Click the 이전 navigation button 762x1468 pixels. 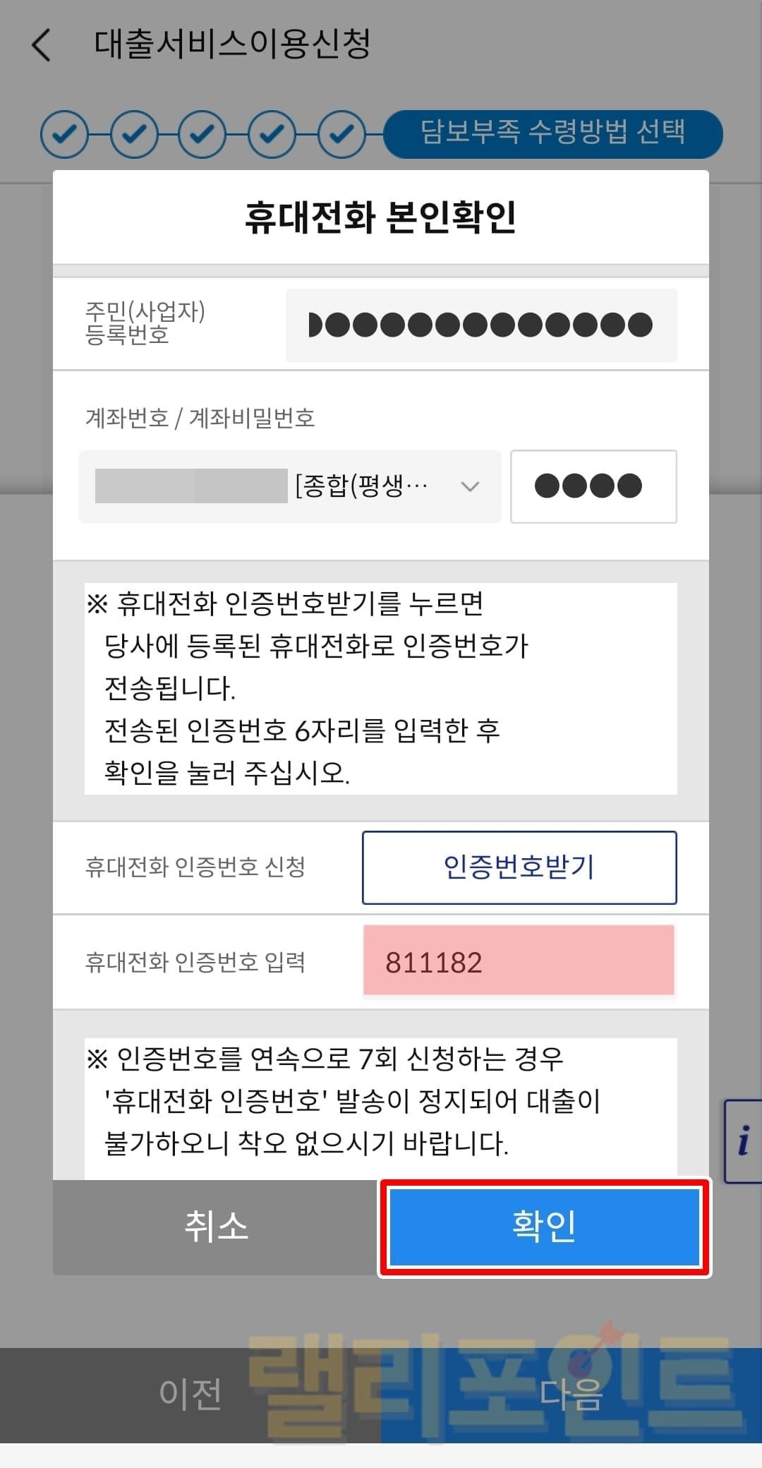click(x=190, y=1393)
